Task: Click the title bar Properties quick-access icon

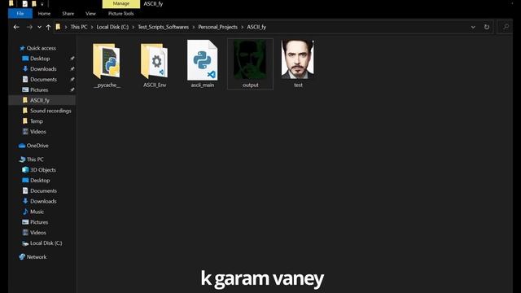Action: [x=25, y=3]
